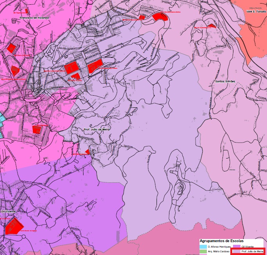The width and height of the screenshot is (267, 255).
Task: Click 'Arq. Mário Cardoso' legend text
Action: tap(219, 251)
